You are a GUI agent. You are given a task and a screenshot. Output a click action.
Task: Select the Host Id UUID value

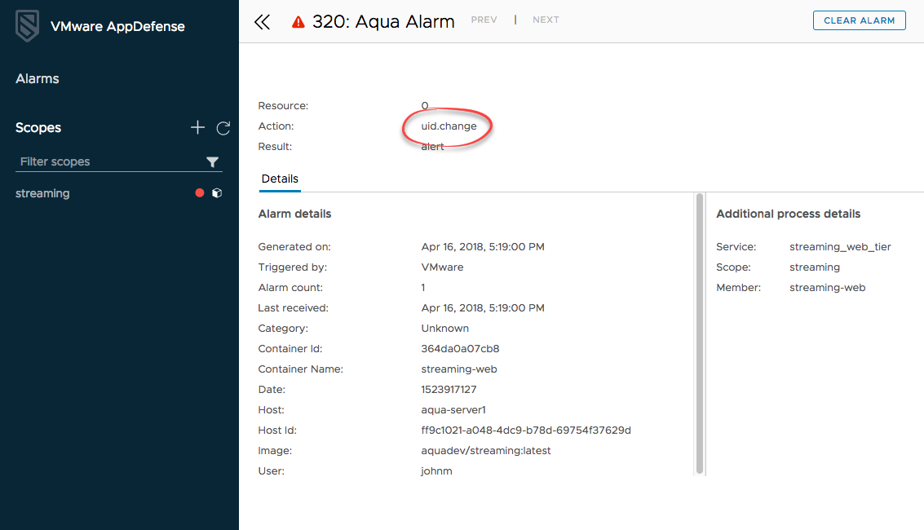pyautogui.click(x=526, y=431)
